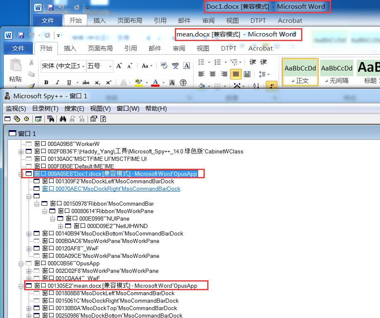Expand the CabinetWClass window node
The height and width of the screenshot is (318, 380).
pyautogui.click(x=21, y=152)
